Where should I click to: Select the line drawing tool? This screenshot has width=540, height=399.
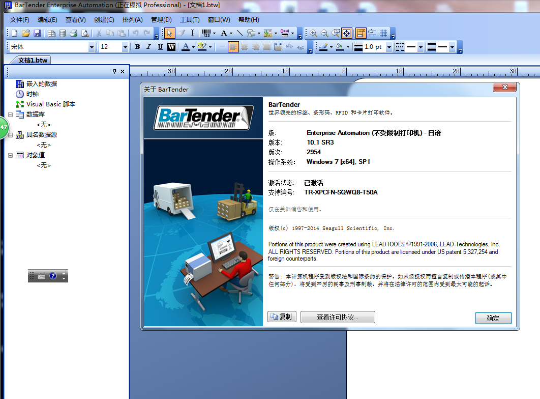click(x=239, y=33)
